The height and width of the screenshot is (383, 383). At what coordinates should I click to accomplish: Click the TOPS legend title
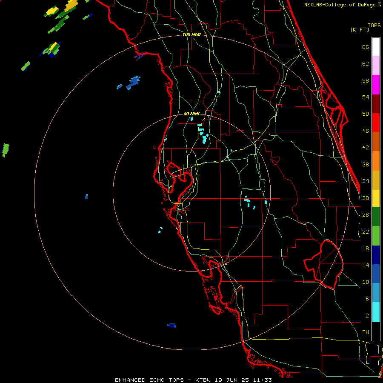click(x=374, y=25)
